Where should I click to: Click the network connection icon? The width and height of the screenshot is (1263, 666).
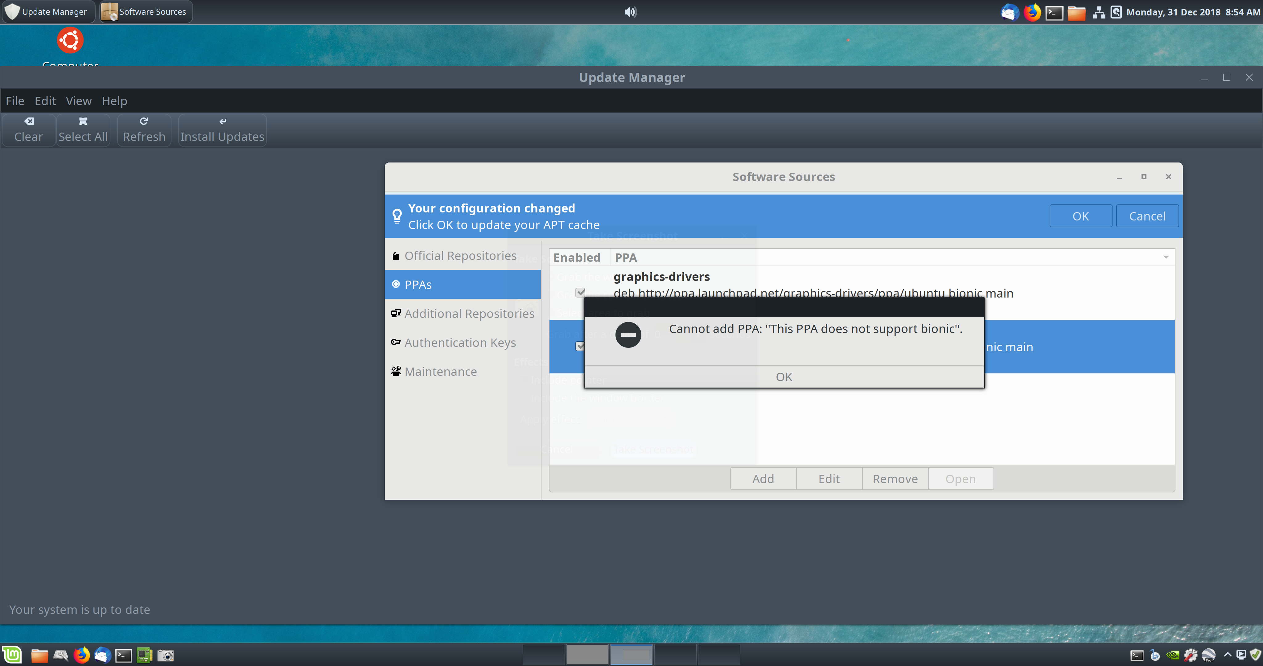coord(1099,12)
